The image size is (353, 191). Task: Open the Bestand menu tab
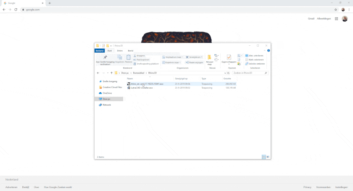(100, 51)
